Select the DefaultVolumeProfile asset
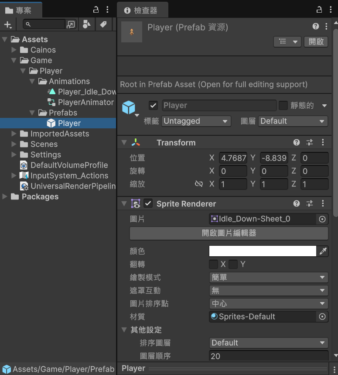Screen dimensions: 338x375 click(58, 165)
